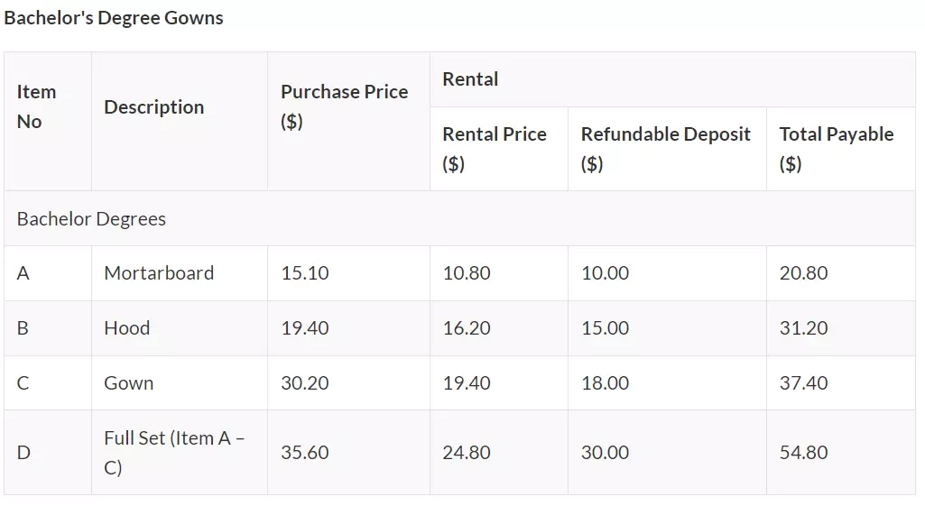
Task: Select the Gown refundable deposit 18.00
Action: [x=606, y=382]
